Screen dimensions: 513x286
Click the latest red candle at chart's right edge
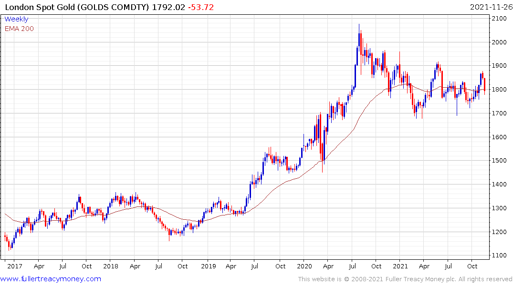pyautogui.click(x=484, y=86)
